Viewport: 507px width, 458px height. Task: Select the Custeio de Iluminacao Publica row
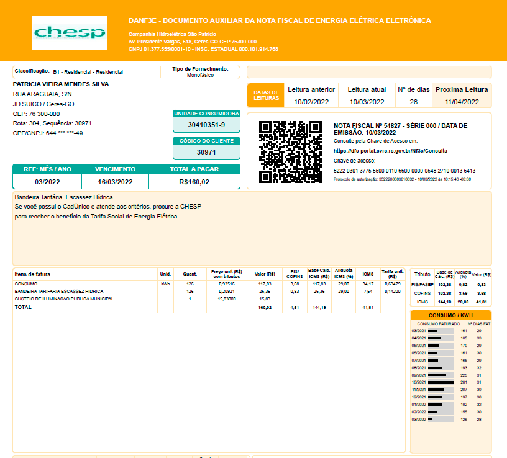point(64,299)
